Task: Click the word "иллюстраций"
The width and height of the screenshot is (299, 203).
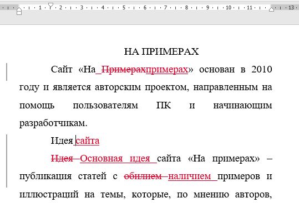Action: tap(49, 195)
